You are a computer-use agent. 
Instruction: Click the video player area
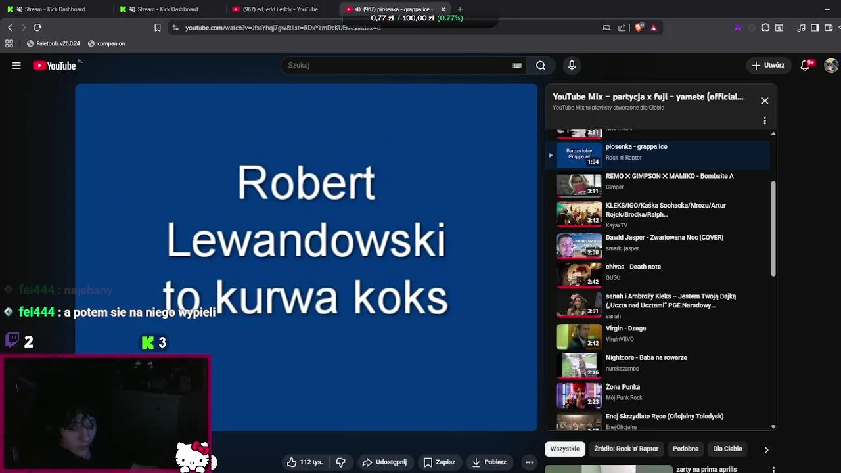coord(306,257)
